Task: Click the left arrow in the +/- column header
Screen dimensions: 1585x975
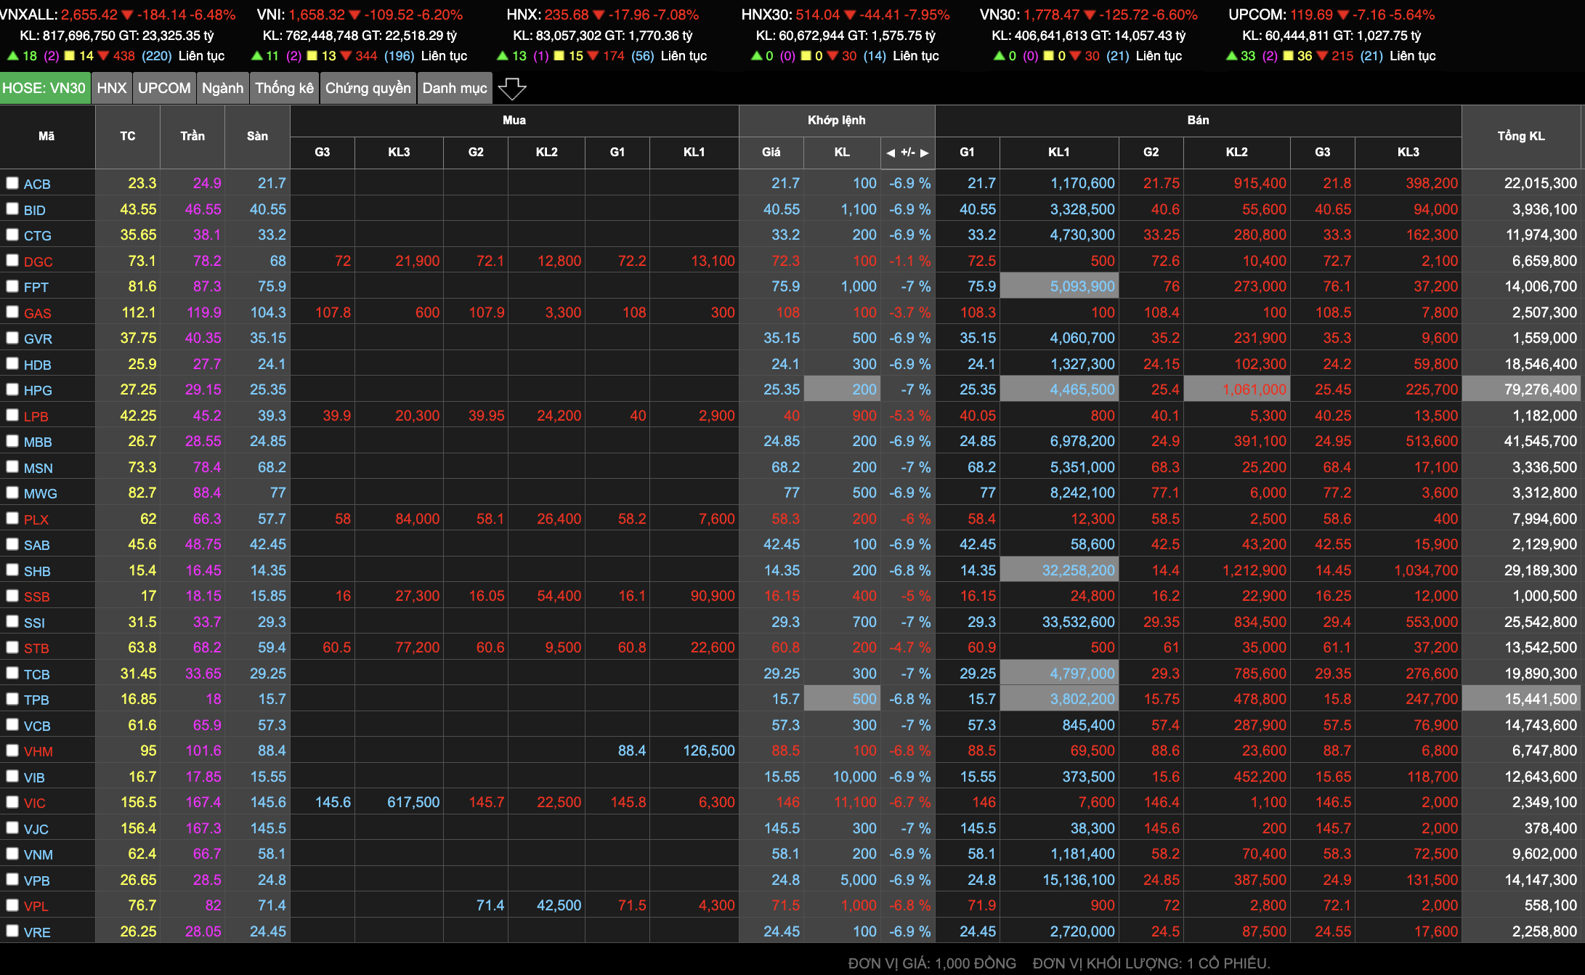Action: coord(891,153)
